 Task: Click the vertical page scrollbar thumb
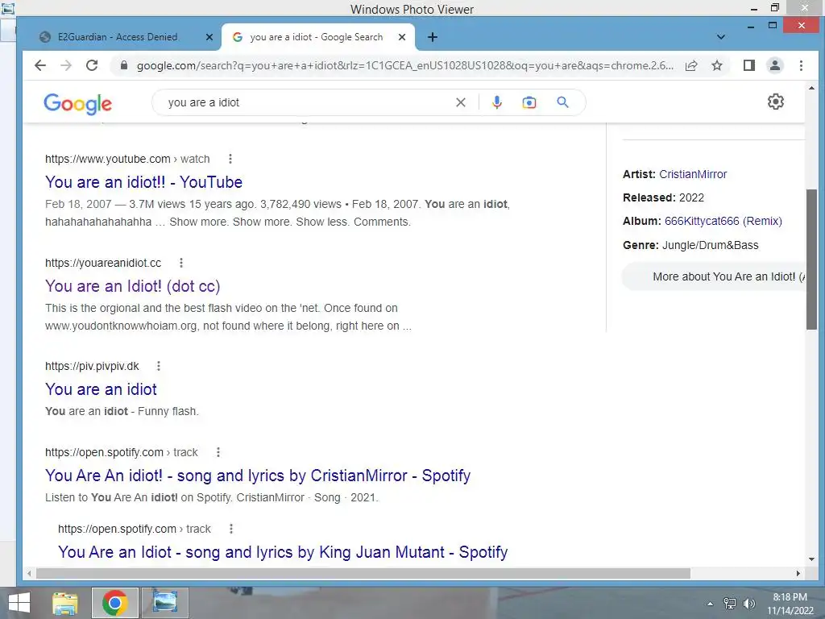pos(811,259)
